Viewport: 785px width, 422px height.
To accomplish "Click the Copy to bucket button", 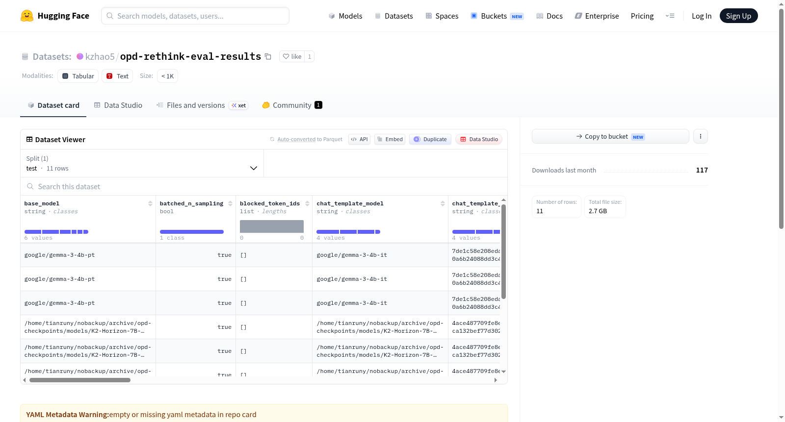I will [610, 136].
